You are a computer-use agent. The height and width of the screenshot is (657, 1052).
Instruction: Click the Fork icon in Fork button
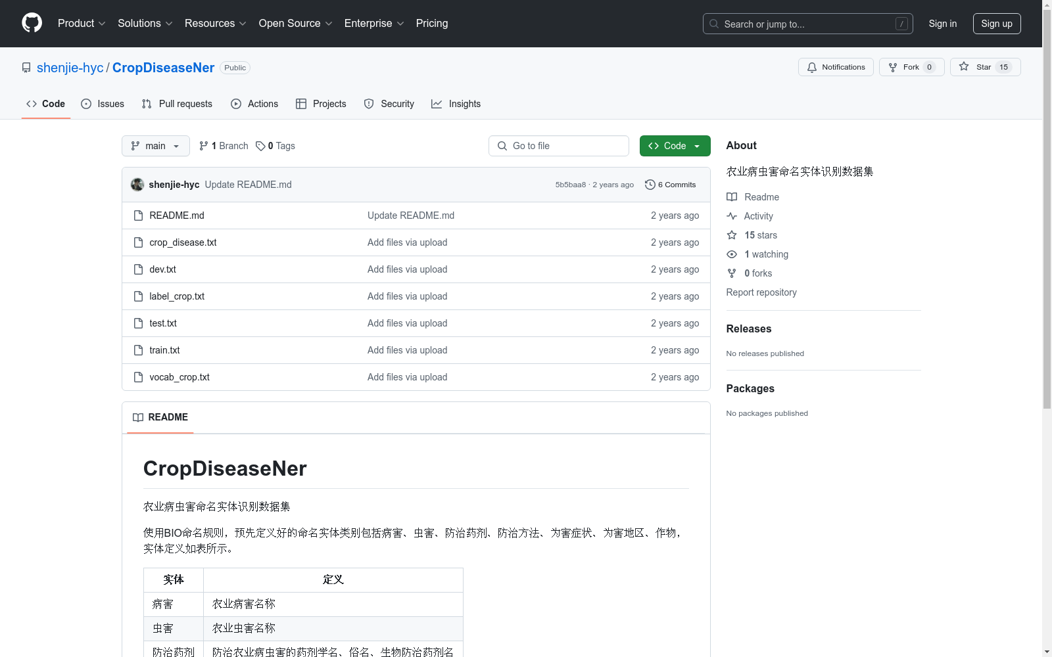pos(893,67)
